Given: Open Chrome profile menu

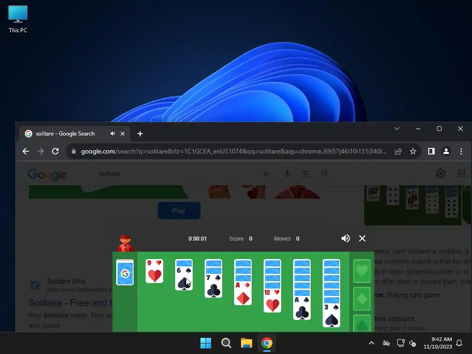Looking at the screenshot, I should click(x=446, y=151).
